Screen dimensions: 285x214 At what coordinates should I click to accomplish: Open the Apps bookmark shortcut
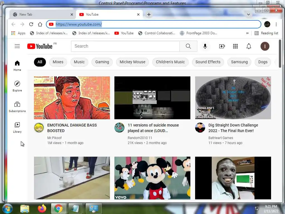pos(18,33)
